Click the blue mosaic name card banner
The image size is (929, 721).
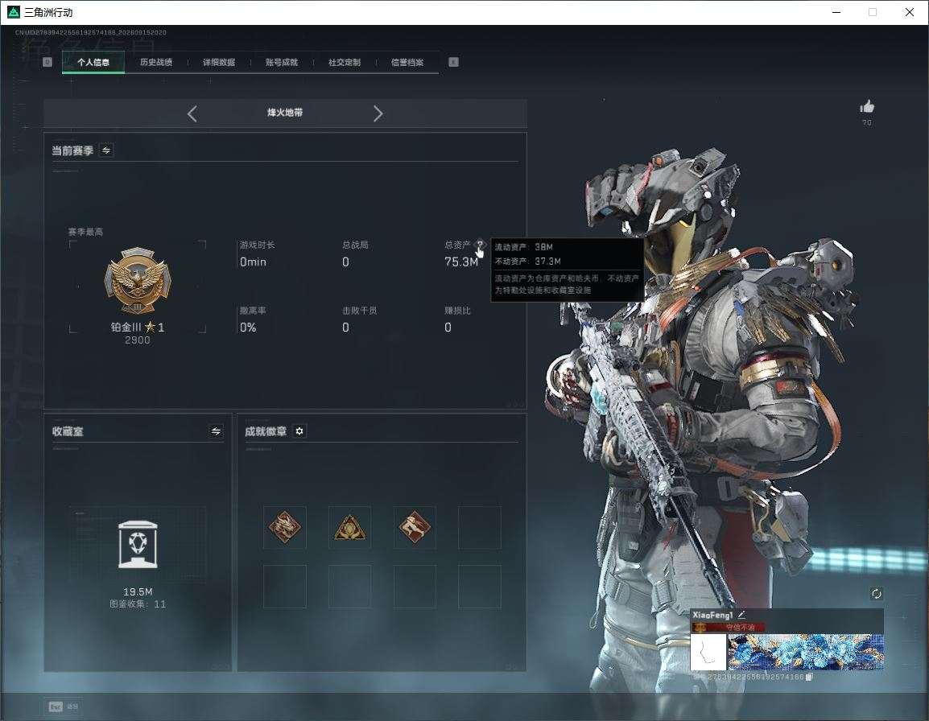806,652
